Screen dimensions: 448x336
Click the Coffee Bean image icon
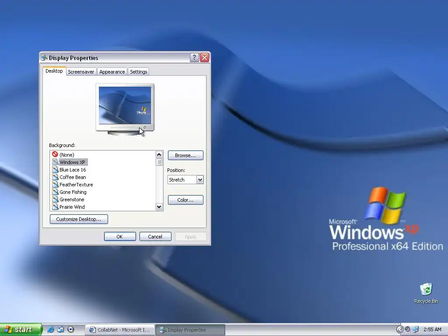55,177
